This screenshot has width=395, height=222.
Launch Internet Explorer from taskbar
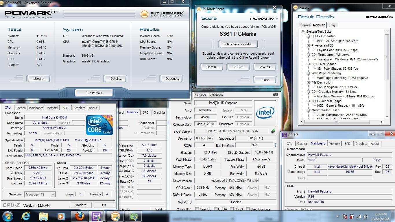26,216
